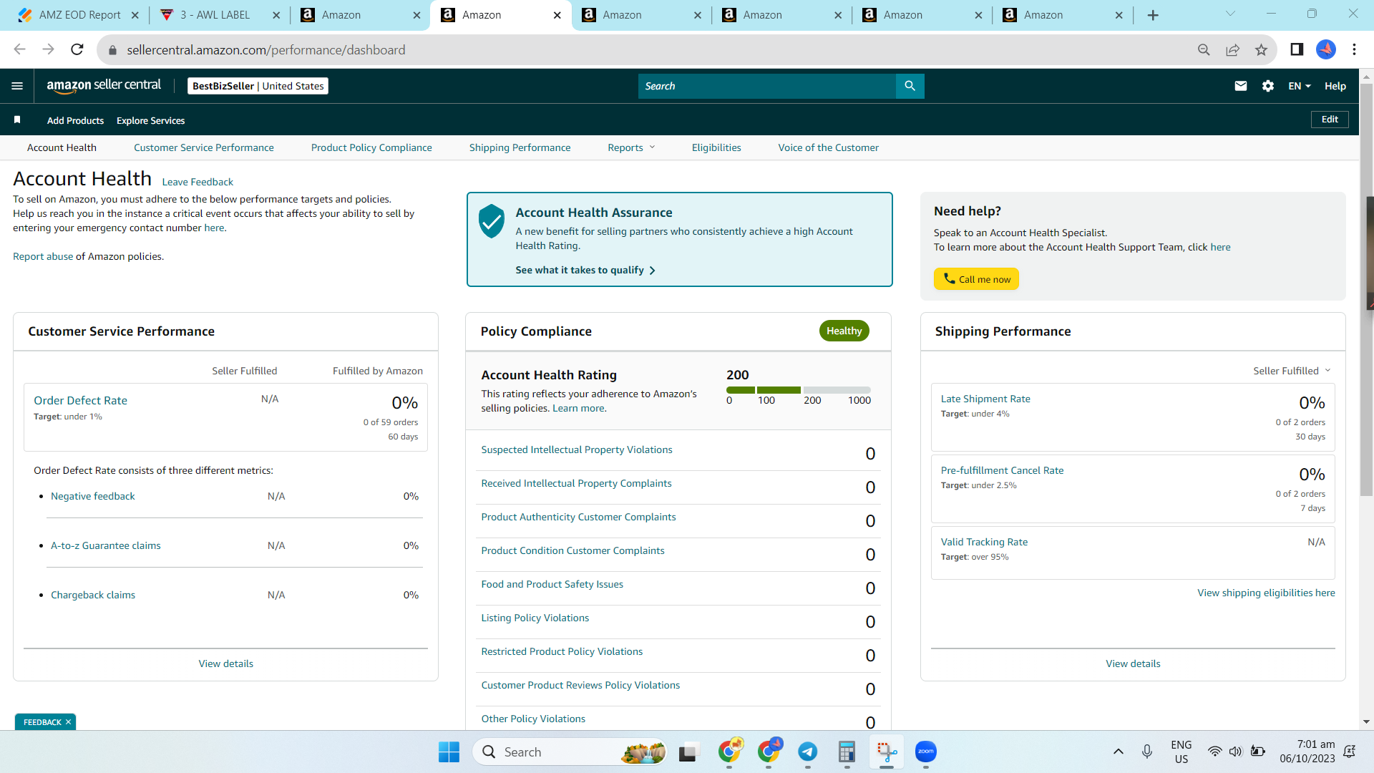Viewport: 1374px width, 773px height.
Task: Click the browser address bar URL
Action: (266, 50)
